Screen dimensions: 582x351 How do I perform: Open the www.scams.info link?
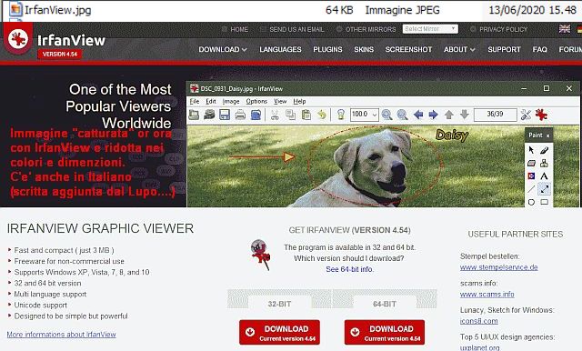click(487, 295)
